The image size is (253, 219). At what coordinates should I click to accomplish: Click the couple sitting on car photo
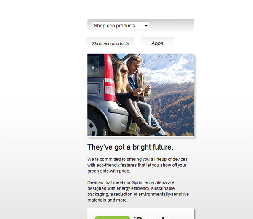point(141,95)
